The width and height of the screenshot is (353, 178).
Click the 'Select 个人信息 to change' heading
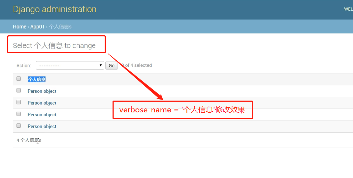(x=54, y=46)
